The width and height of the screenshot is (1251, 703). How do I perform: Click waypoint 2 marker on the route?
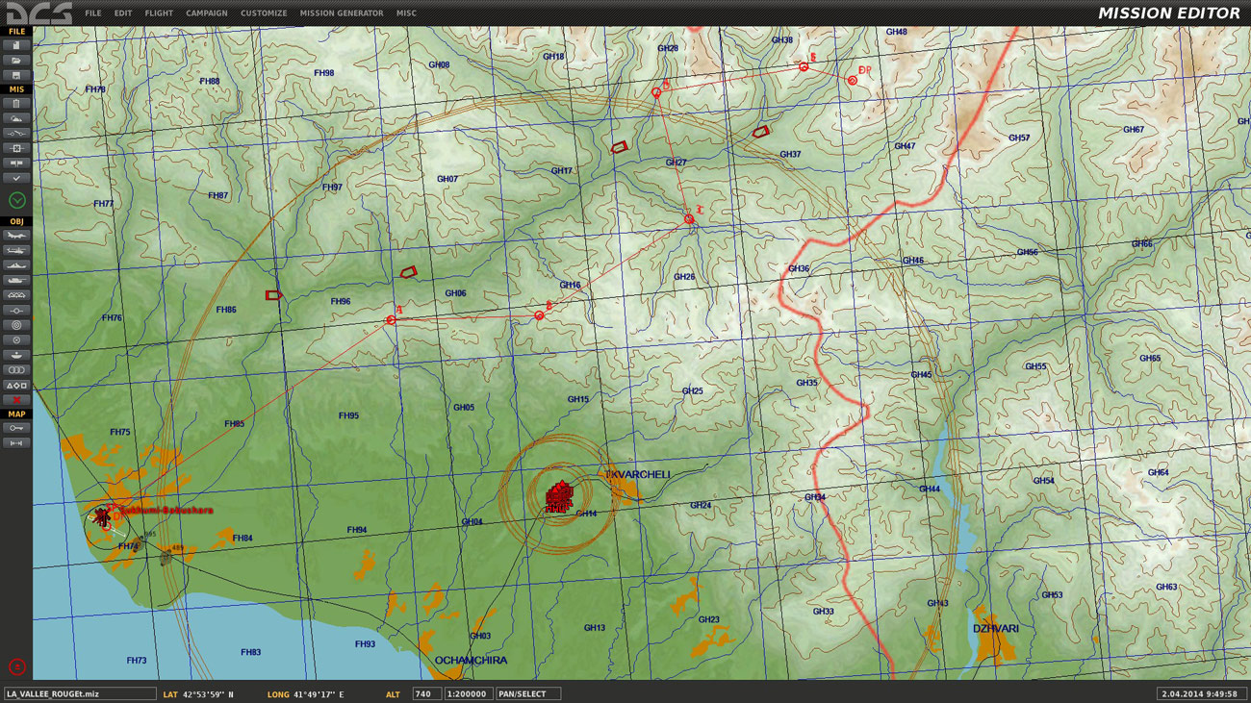tap(689, 220)
